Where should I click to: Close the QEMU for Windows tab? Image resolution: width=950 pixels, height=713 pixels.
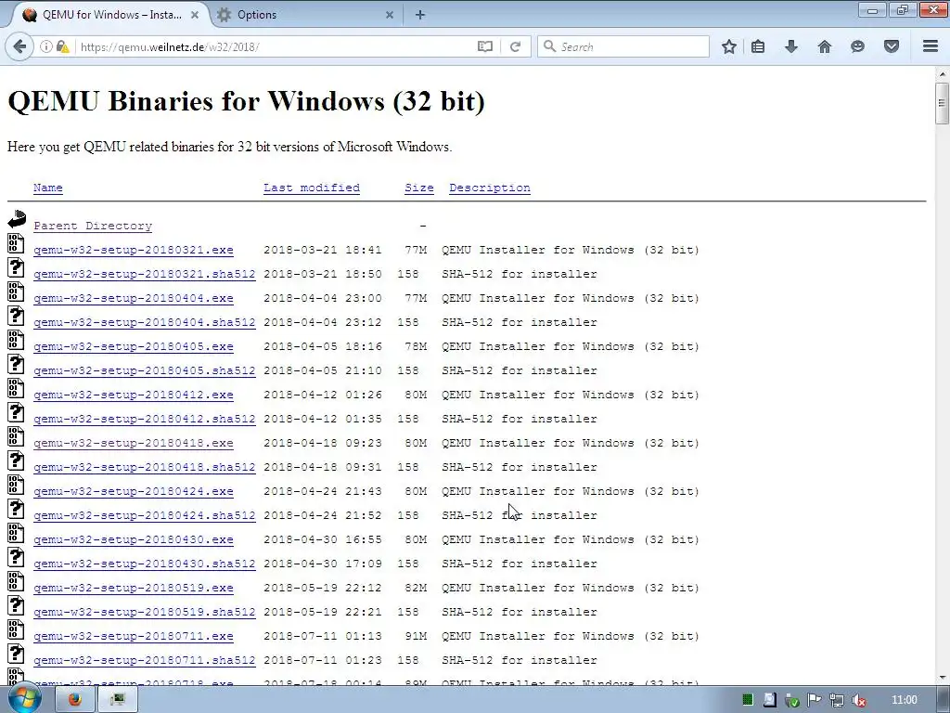(x=195, y=15)
